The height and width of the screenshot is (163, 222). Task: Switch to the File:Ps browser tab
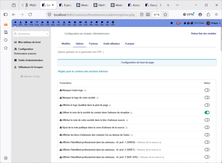click(x=100, y=5)
